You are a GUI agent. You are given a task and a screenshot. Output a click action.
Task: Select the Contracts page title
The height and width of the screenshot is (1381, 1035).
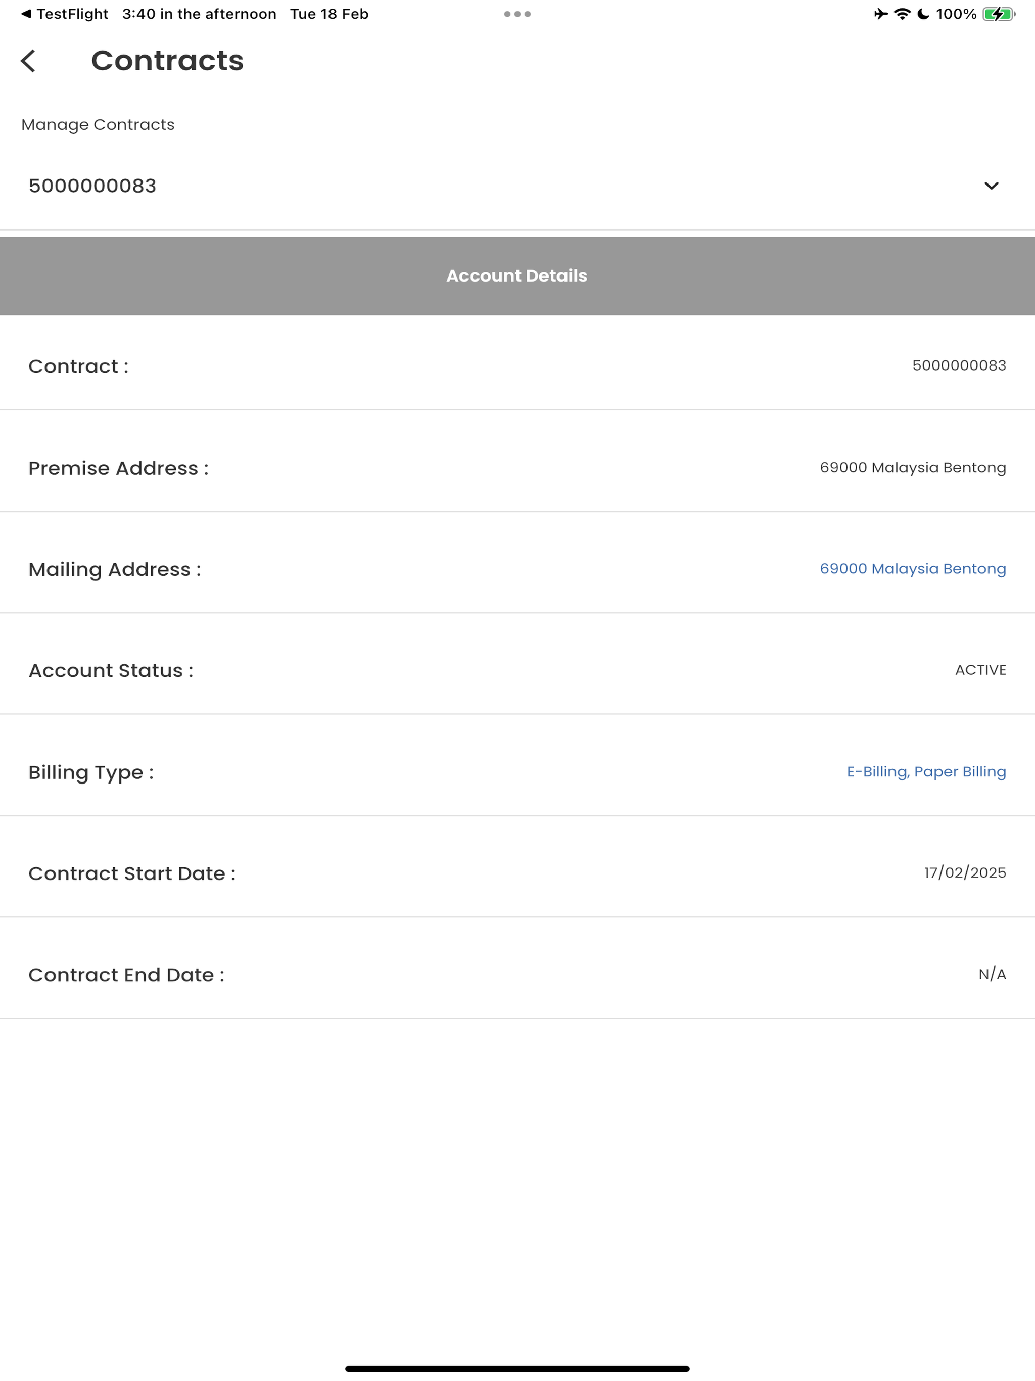coord(167,61)
